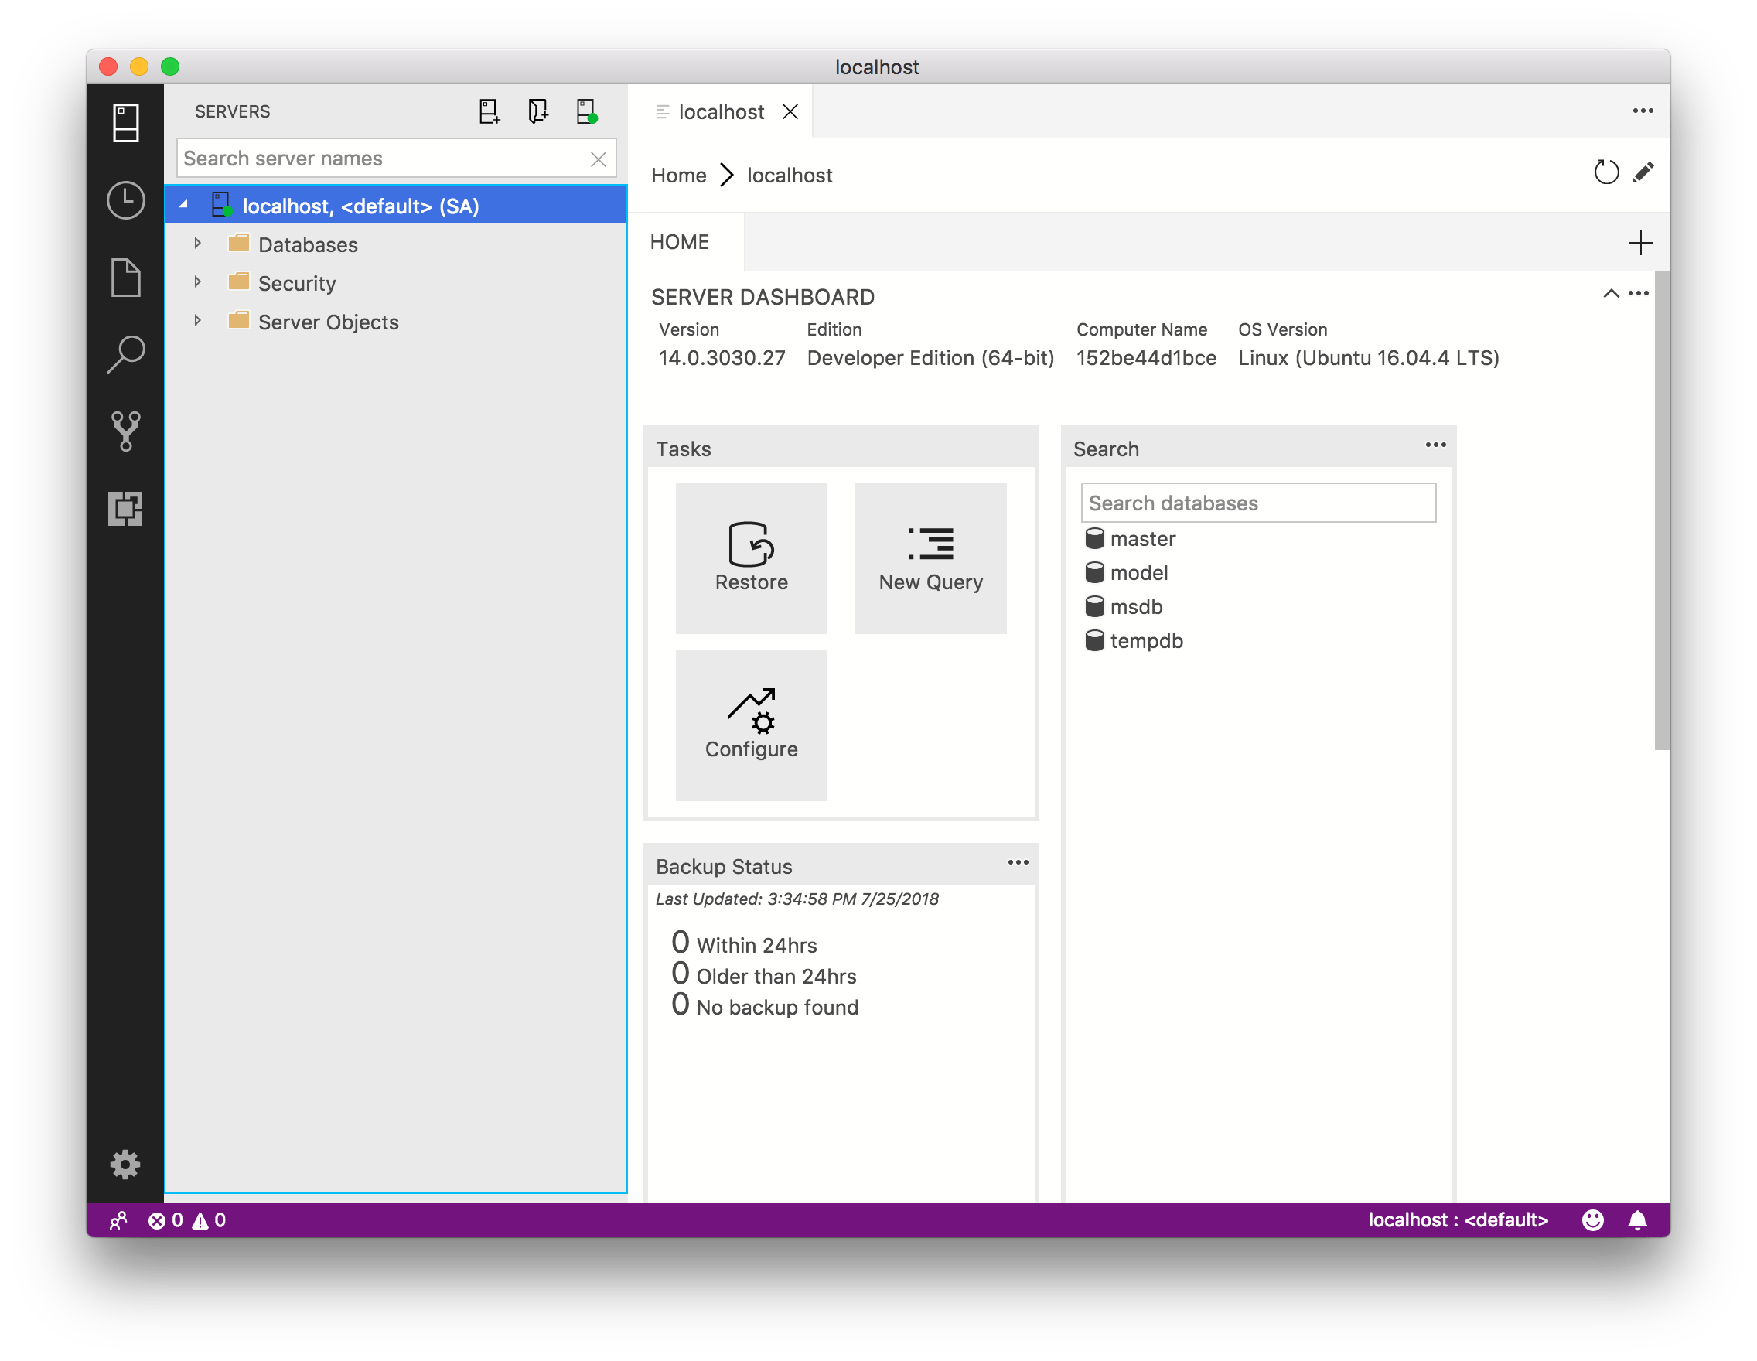Image resolution: width=1757 pixels, height=1361 pixels.
Task: Expand the Server Objects node
Action: 198,321
